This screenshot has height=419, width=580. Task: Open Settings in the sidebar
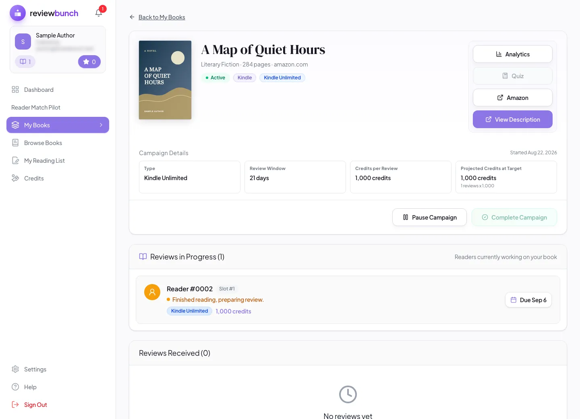[58, 369]
